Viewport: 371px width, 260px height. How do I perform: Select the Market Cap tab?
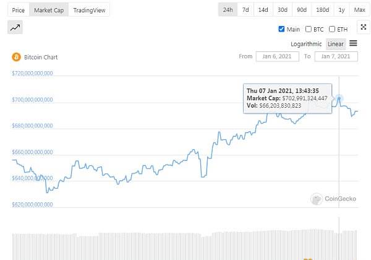pos(48,10)
